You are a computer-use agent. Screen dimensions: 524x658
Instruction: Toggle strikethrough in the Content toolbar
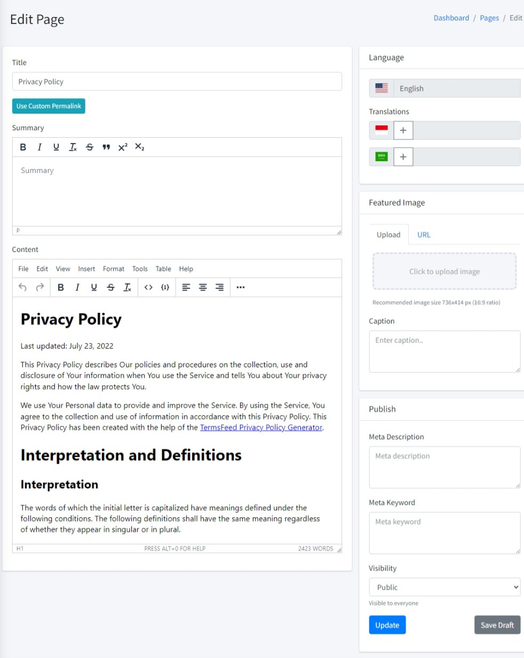click(x=110, y=288)
